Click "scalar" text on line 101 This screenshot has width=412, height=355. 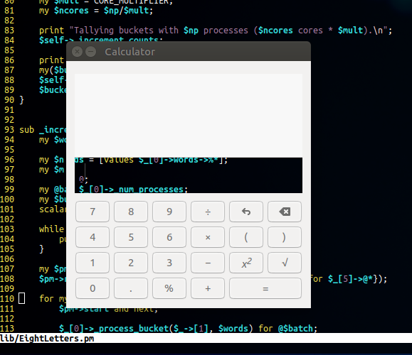pos(53,209)
